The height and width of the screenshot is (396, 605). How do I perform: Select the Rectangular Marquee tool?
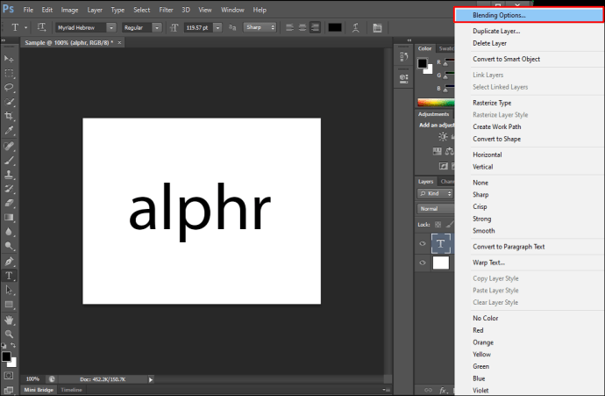9,73
